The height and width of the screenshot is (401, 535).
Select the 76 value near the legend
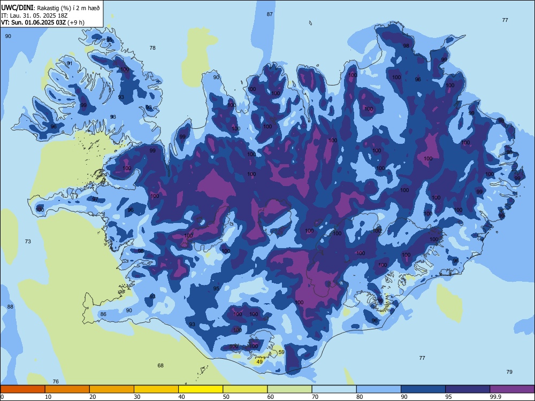[x=56, y=382]
